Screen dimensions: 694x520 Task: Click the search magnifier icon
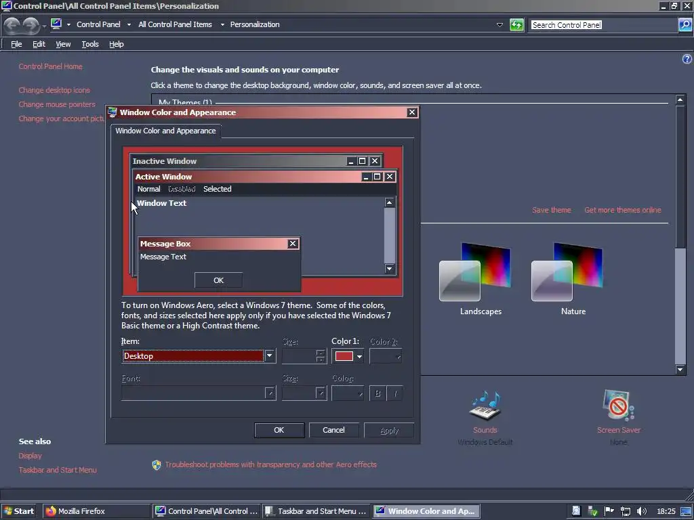(x=685, y=25)
